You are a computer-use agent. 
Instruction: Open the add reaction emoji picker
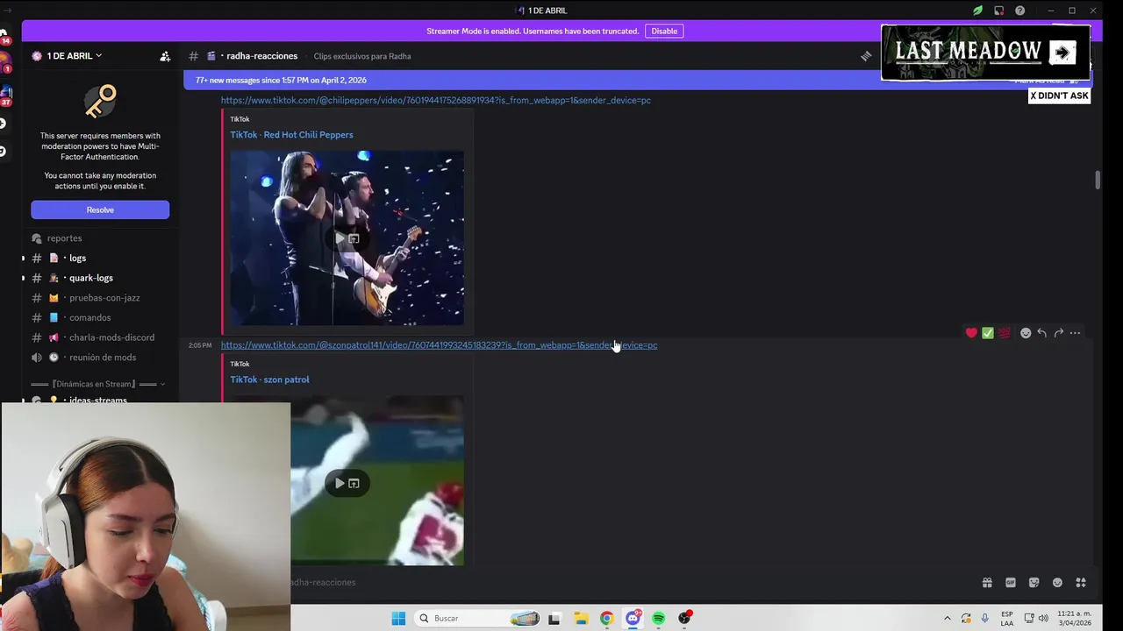click(x=1026, y=333)
